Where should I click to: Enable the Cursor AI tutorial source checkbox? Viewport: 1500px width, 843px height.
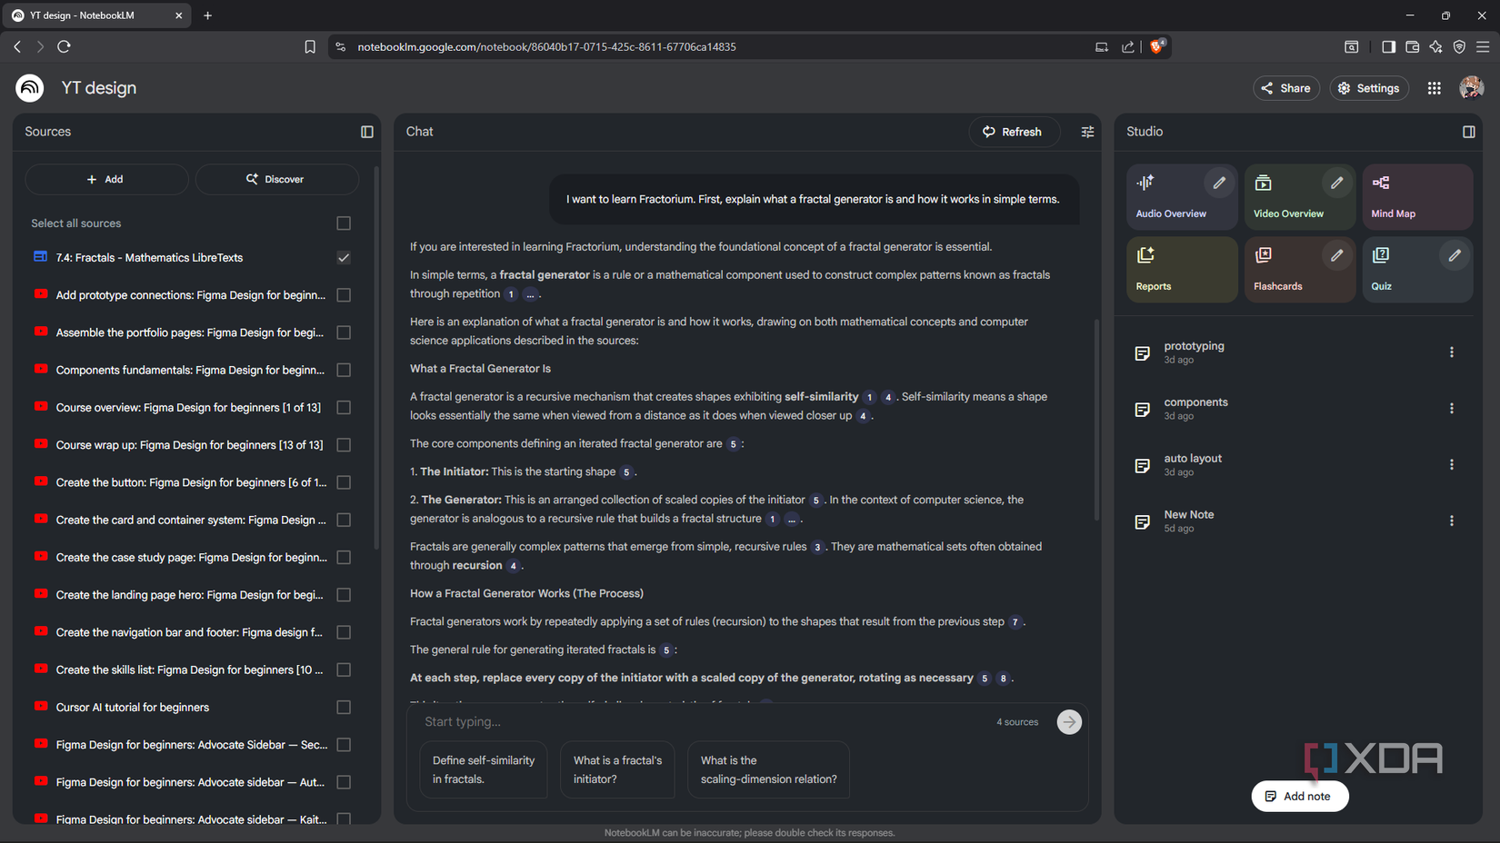pos(344,708)
